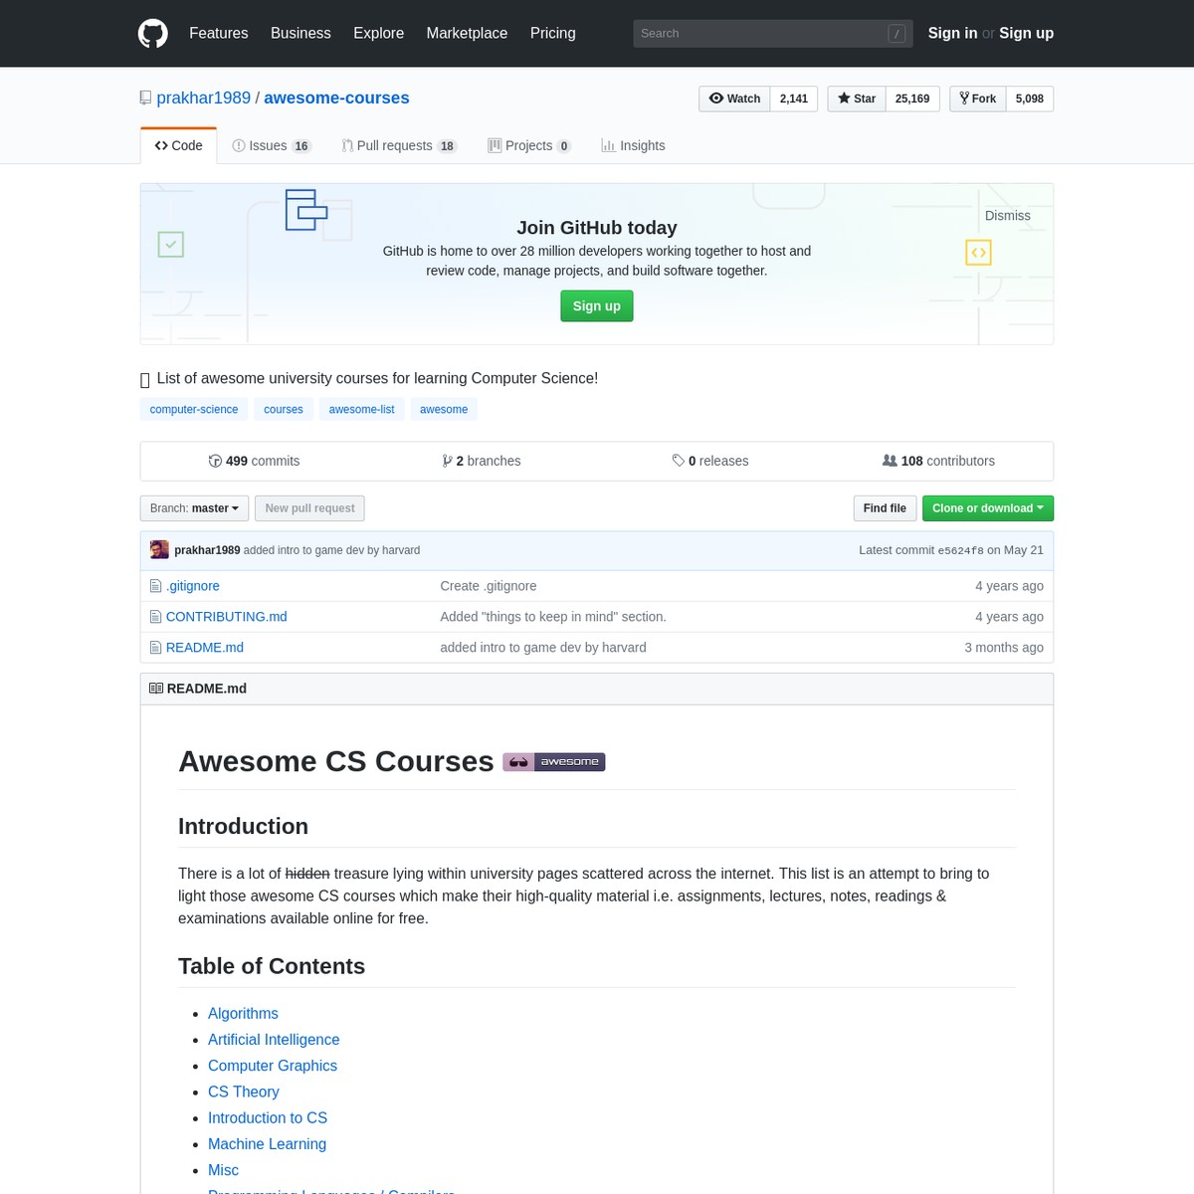Open the awesome-courses repository link

(x=336, y=98)
